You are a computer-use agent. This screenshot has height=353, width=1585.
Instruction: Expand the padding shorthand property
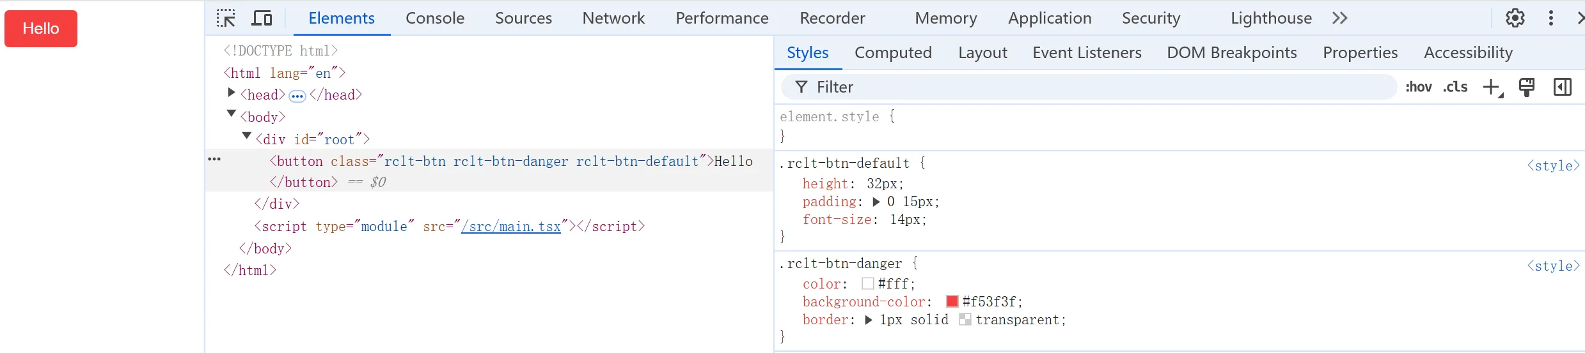[x=876, y=202]
